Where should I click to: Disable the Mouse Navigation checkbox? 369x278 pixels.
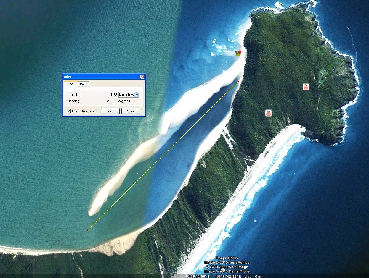click(69, 111)
